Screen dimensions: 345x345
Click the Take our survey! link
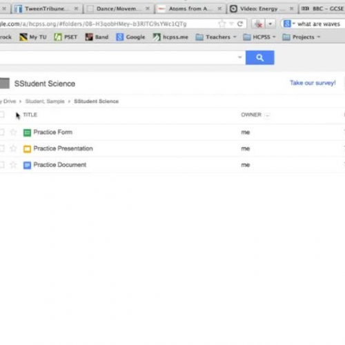(313, 83)
